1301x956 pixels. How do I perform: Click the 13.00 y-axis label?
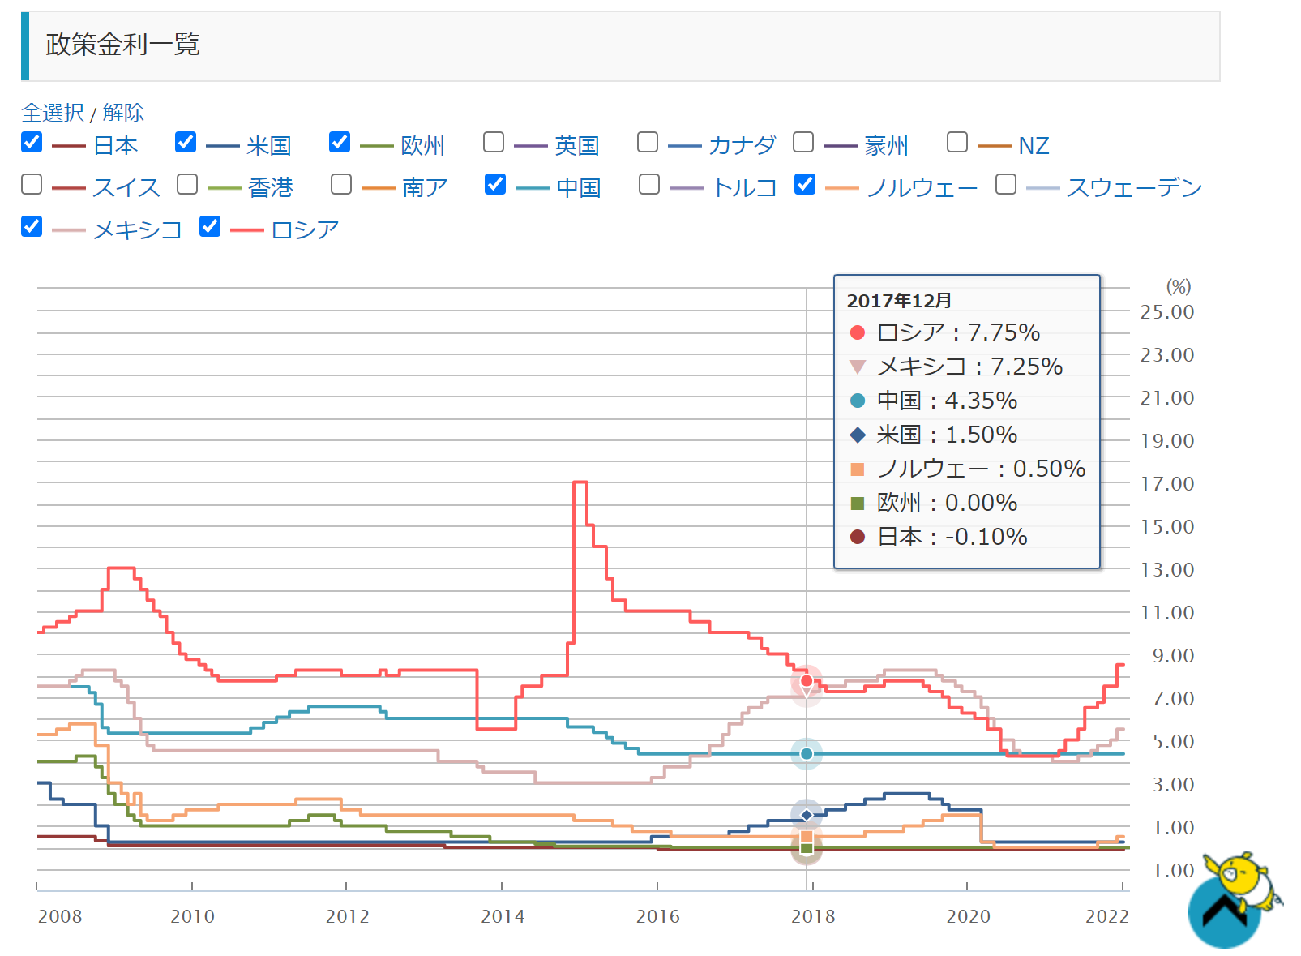pos(1167,569)
